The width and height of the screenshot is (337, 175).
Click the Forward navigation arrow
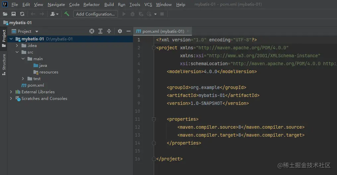42,14
